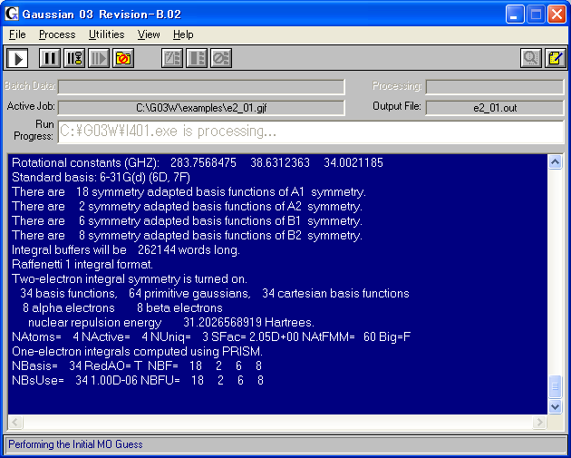Click the Resume job icon
The width and height of the screenshot is (571, 458).
(99, 58)
